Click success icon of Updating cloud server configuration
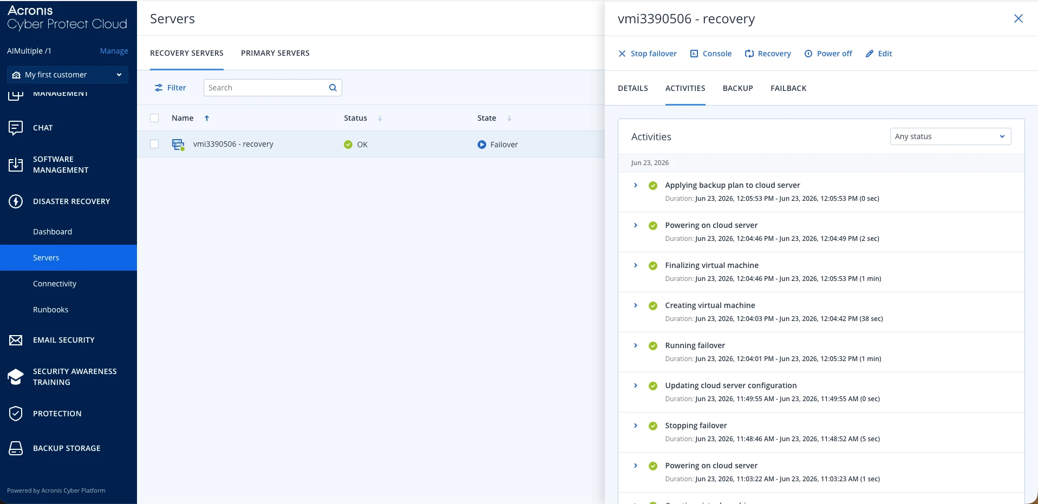Screen dimensions: 1038x504 [x=653, y=386]
